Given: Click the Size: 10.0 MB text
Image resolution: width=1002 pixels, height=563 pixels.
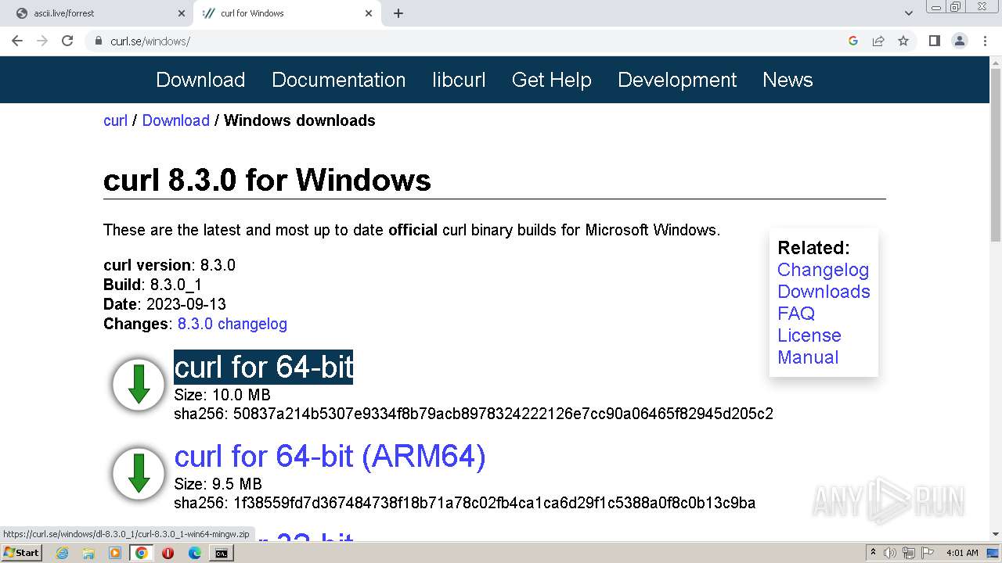Looking at the screenshot, I should click(222, 395).
